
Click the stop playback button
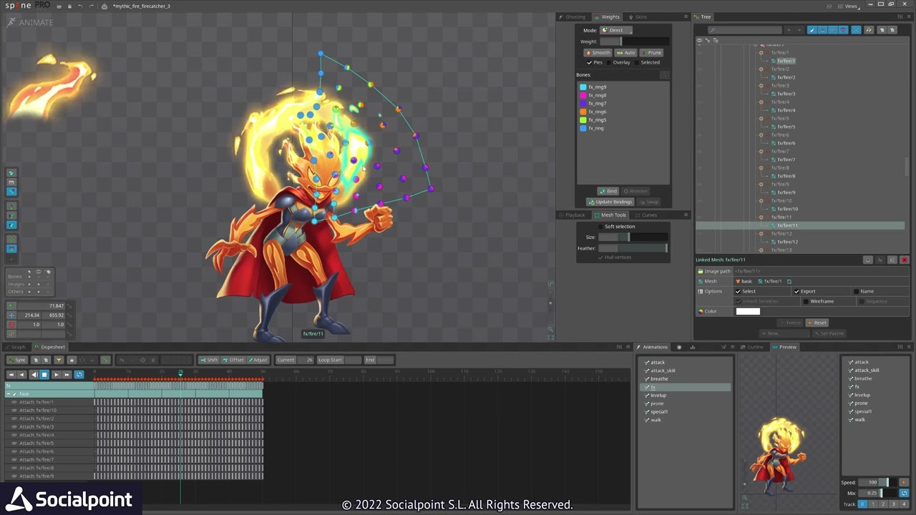coord(44,375)
